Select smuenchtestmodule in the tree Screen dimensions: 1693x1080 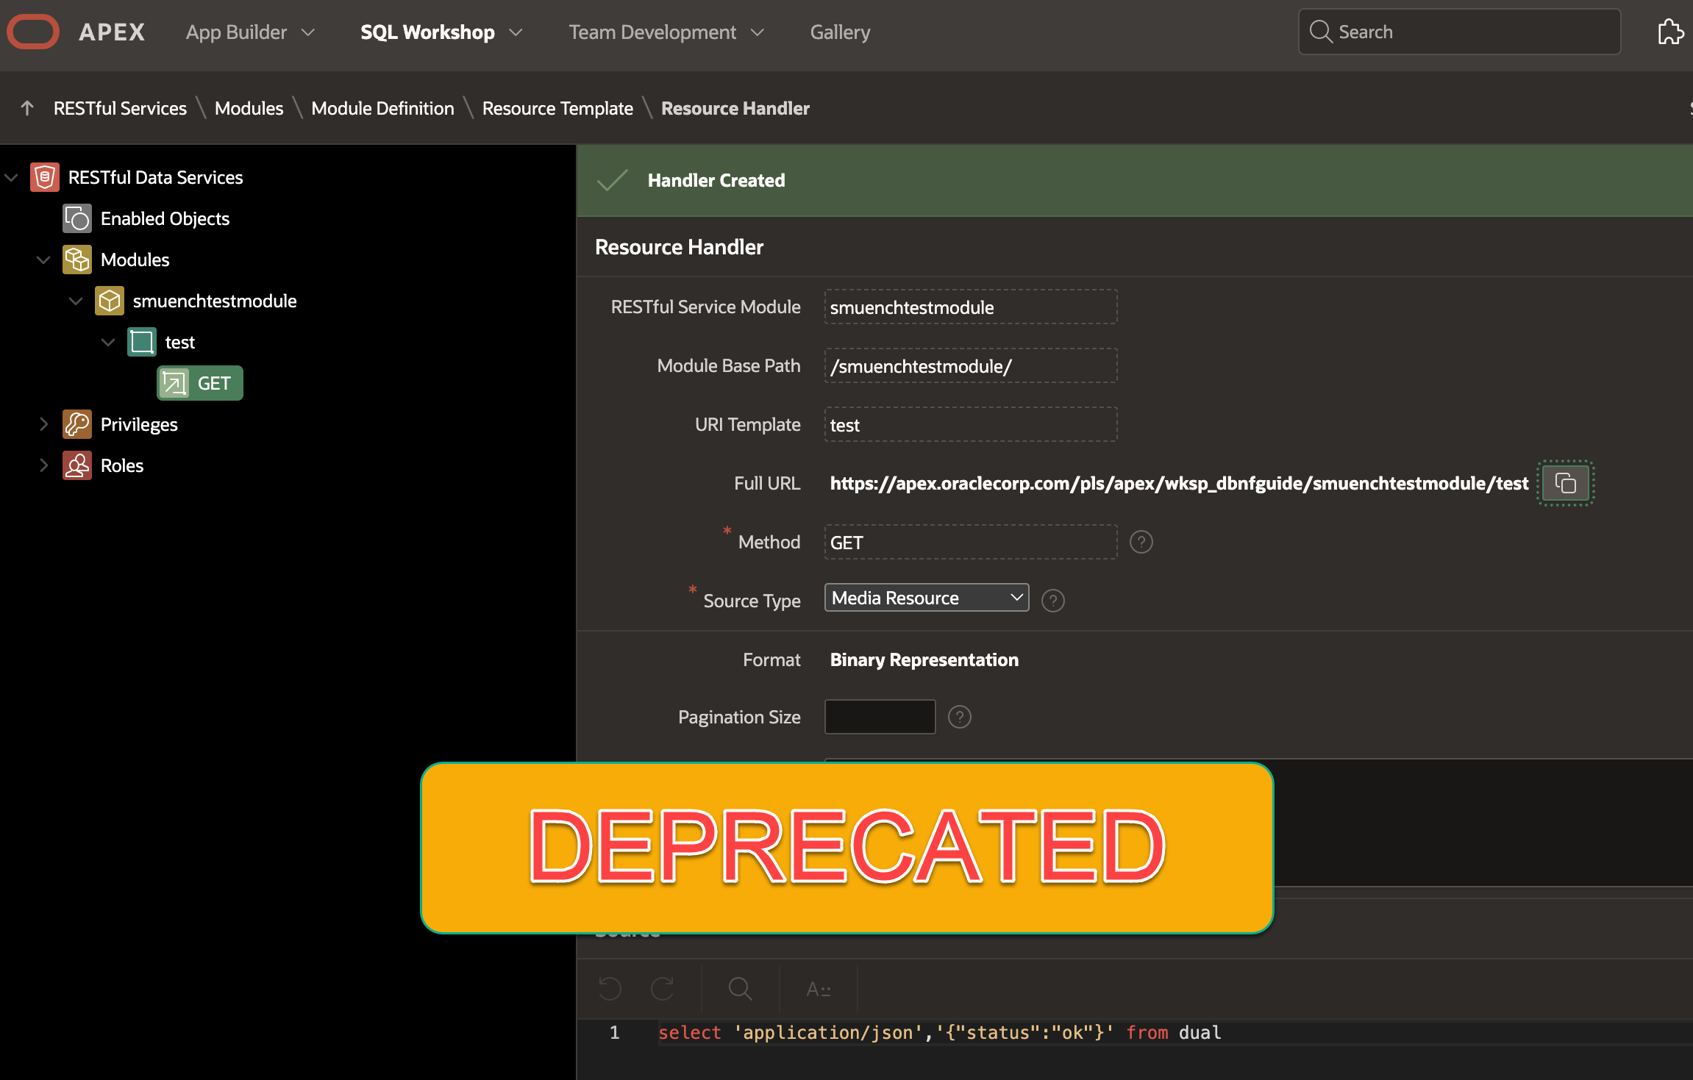click(214, 301)
